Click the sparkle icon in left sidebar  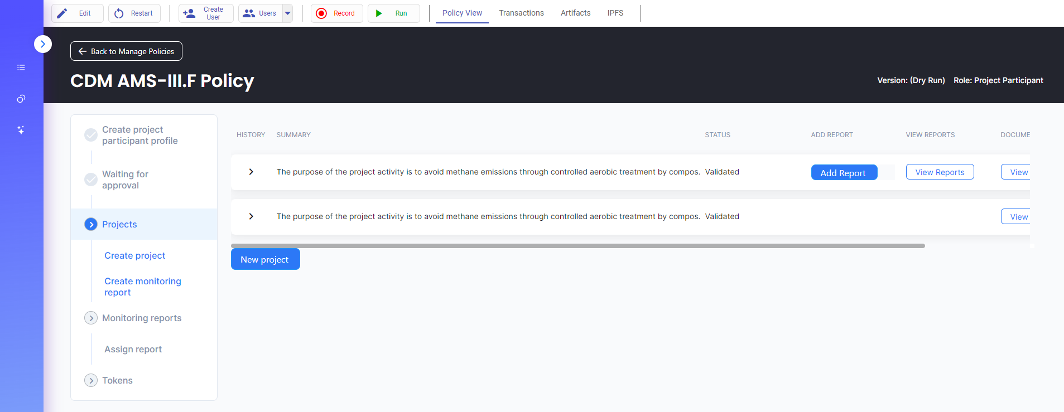coord(21,130)
